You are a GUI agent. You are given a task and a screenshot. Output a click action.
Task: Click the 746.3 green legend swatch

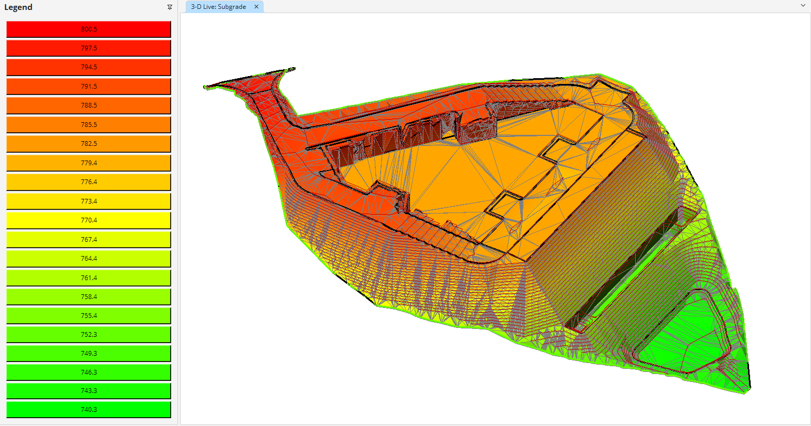(88, 372)
